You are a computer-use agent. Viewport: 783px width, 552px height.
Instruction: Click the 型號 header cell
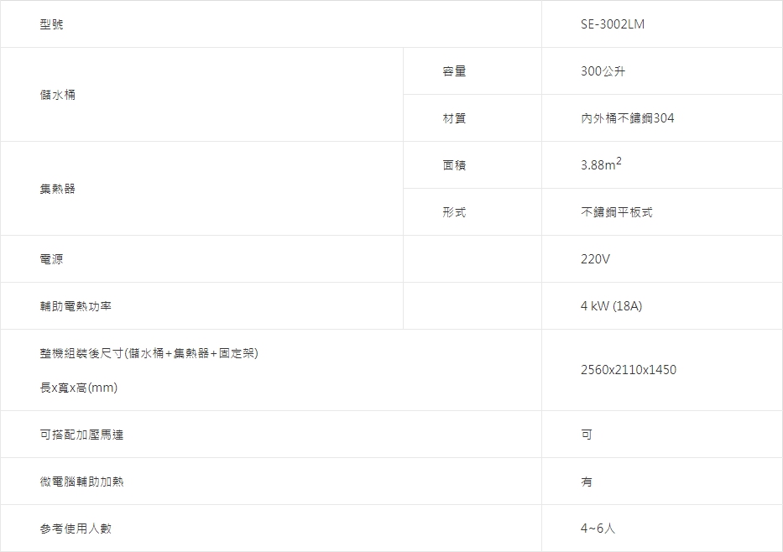coord(51,24)
